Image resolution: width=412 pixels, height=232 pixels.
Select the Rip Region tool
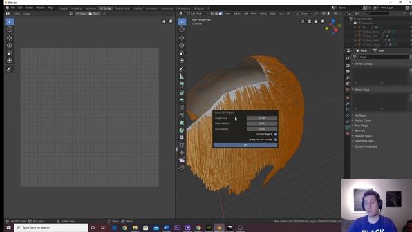(x=182, y=168)
